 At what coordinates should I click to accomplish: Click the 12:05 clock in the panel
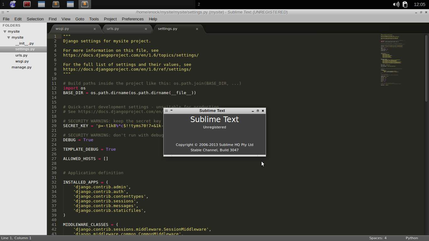pos(419,4)
